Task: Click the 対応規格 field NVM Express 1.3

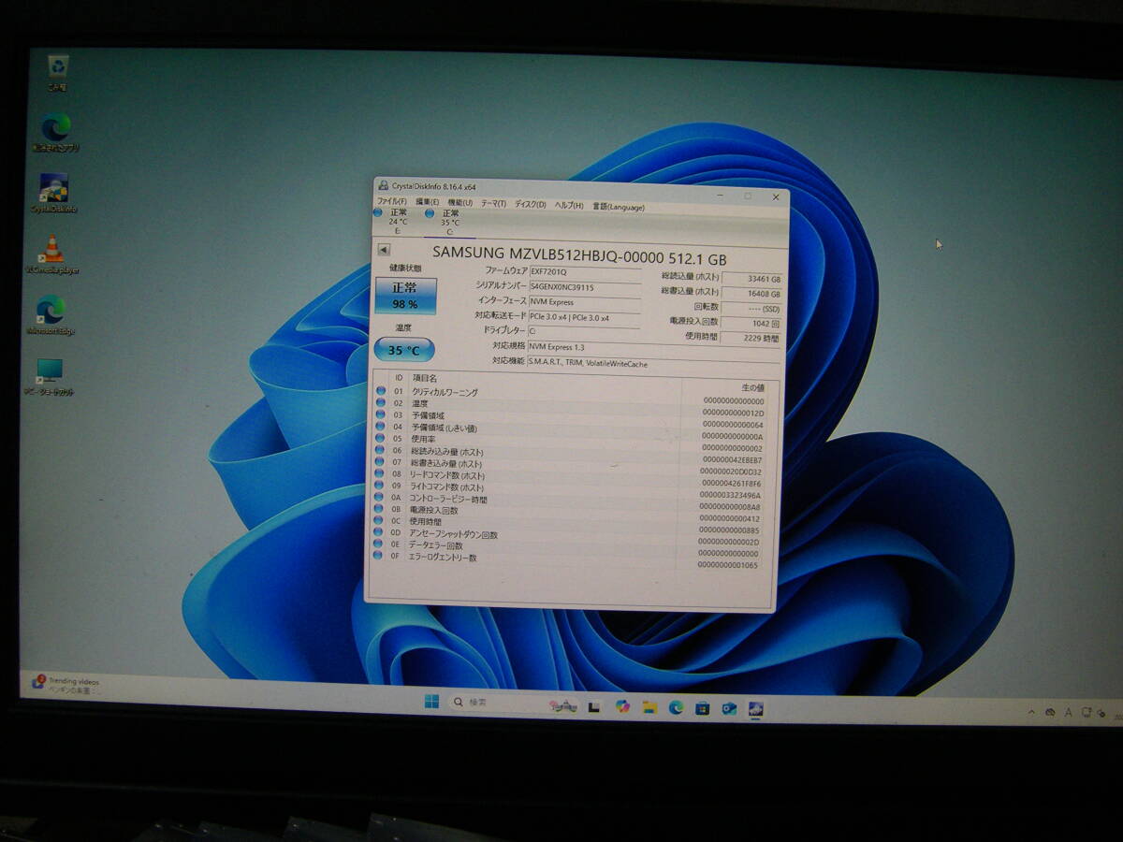Action: tap(652, 347)
